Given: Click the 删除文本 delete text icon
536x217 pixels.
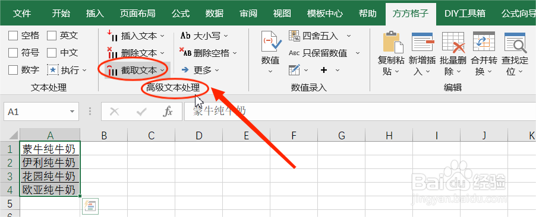Looking at the screenshot, I should pos(112,53).
